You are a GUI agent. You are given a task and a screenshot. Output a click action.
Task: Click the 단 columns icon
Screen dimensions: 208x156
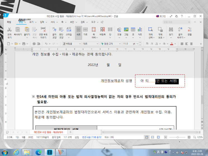point(110,30)
